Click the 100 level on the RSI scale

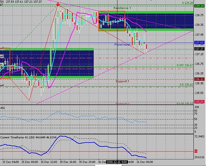(197, 107)
